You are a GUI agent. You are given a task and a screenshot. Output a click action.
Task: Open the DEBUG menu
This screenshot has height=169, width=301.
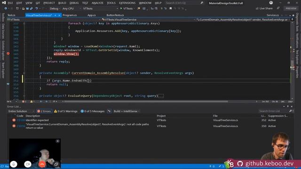coord(74,3)
